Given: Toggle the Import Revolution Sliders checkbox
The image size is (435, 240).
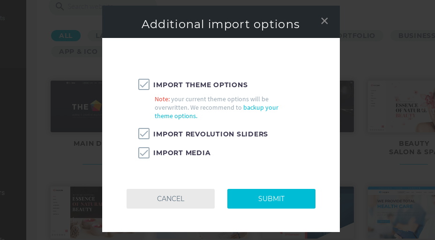Looking at the screenshot, I should [x=144, y=134].
